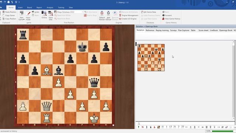The width and height of the screenshot is (236, 133).
Task: Click the ?! dubious move symbol
Action: (x=174, y=127)
